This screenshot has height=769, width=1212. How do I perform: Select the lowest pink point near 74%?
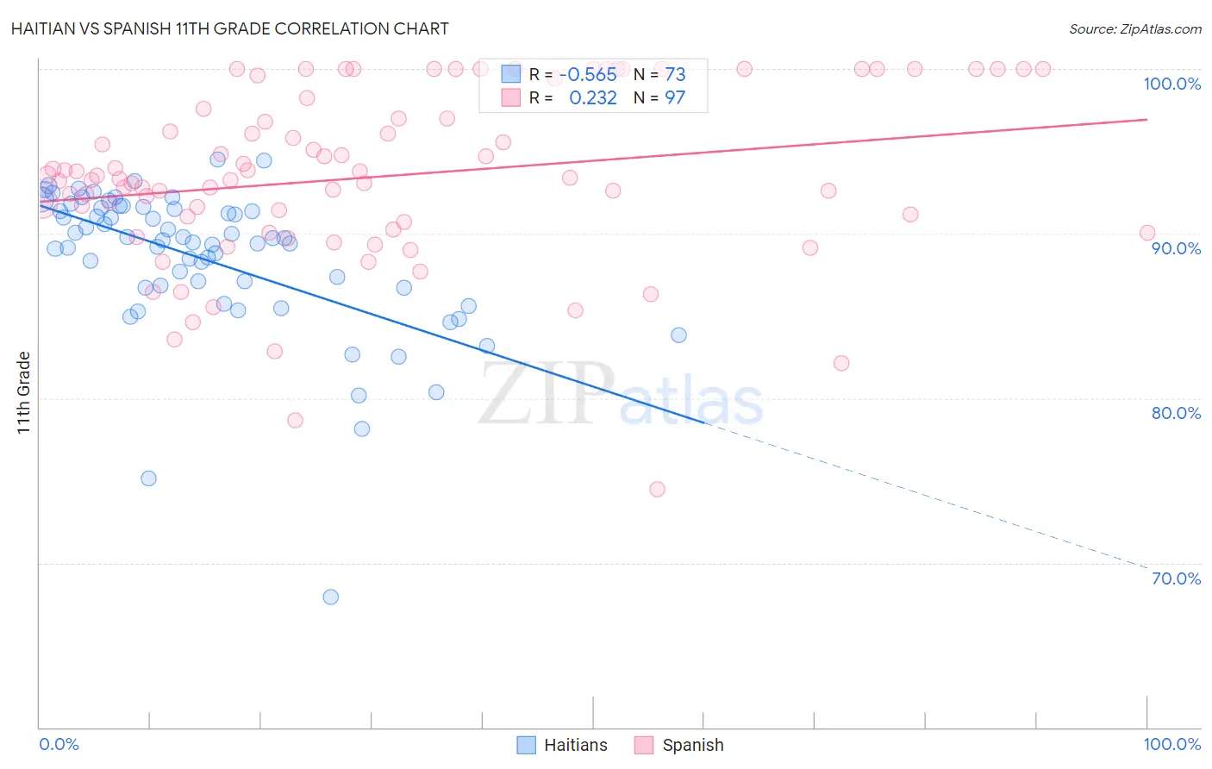click(657, 489)
